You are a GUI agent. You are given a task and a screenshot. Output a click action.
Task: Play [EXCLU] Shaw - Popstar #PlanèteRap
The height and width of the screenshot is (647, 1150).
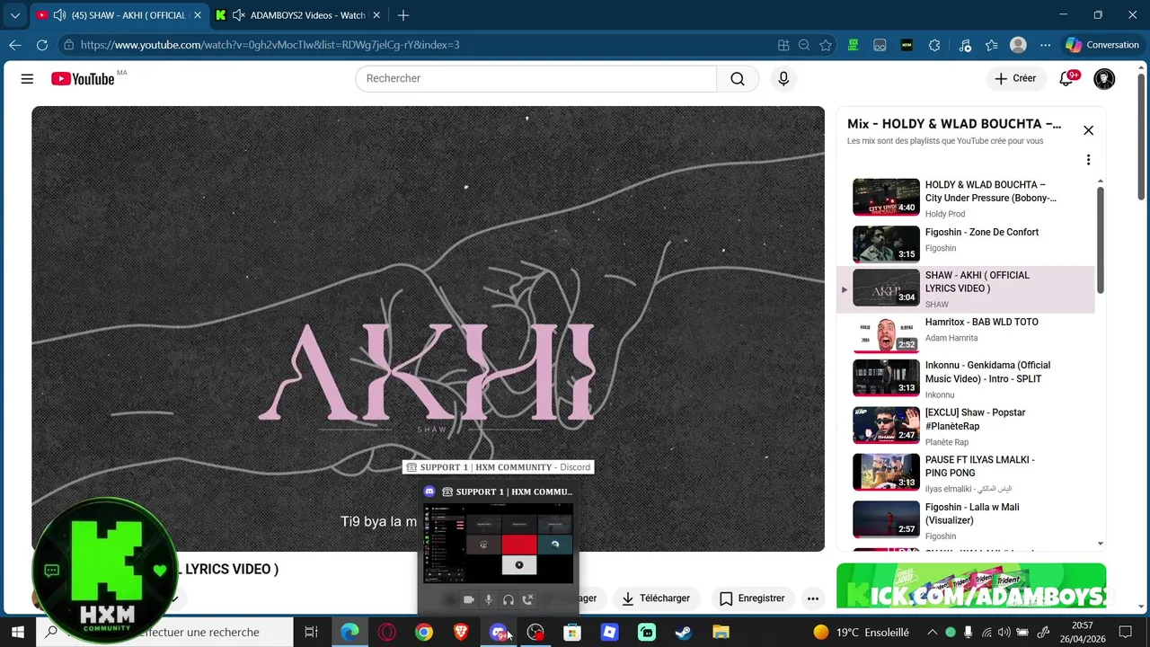click(x=966, y=426)
